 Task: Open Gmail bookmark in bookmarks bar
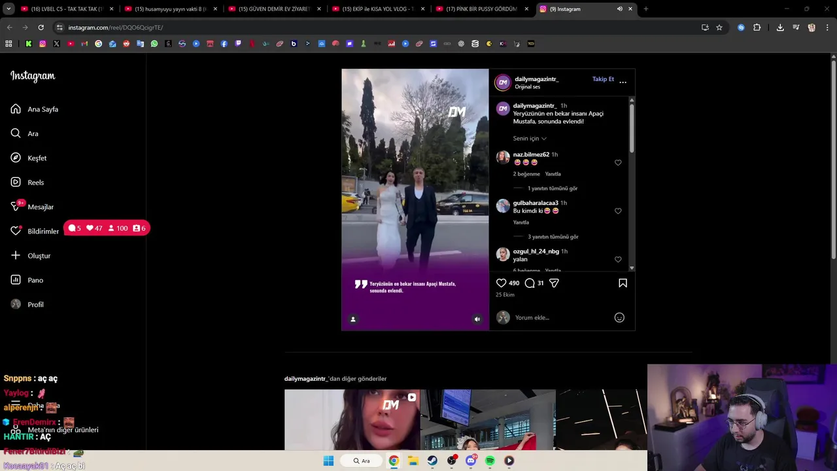coord(84,44)
